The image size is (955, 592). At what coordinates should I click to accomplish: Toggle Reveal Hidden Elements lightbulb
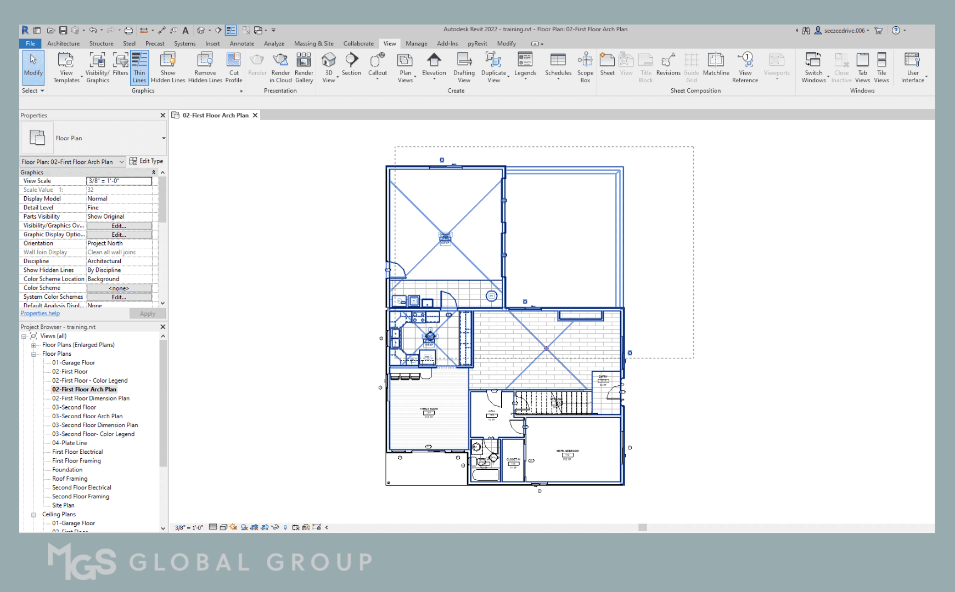pos(285,527)
